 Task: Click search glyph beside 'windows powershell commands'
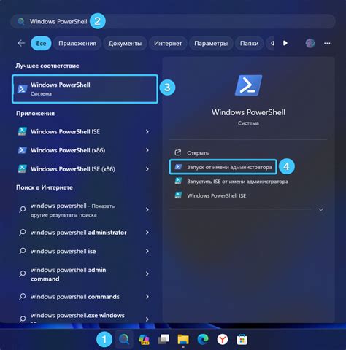(23, 297)
